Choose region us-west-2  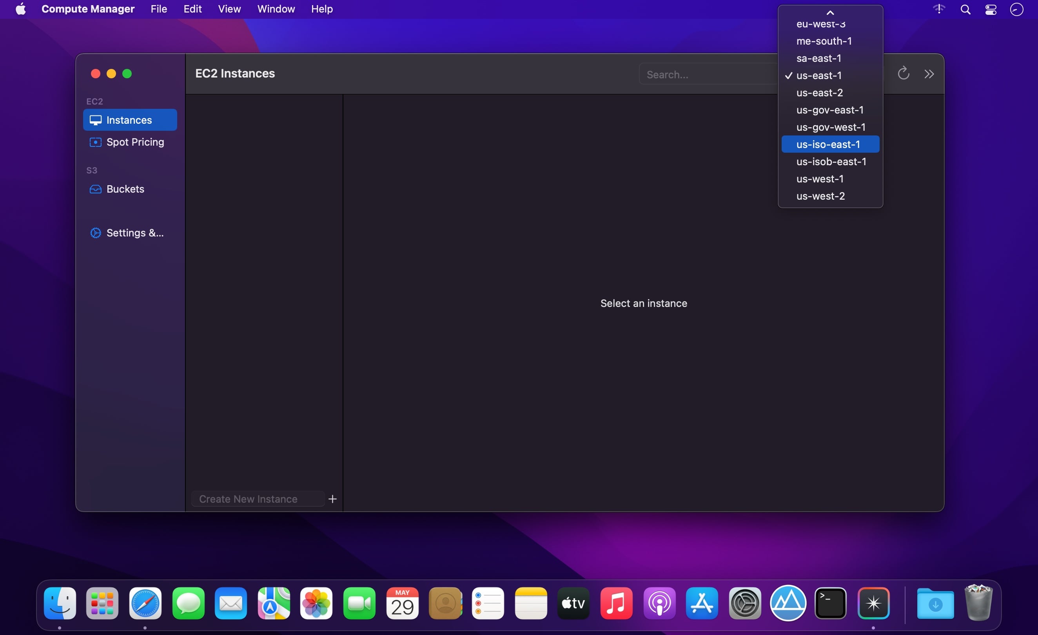coord(830,196)
